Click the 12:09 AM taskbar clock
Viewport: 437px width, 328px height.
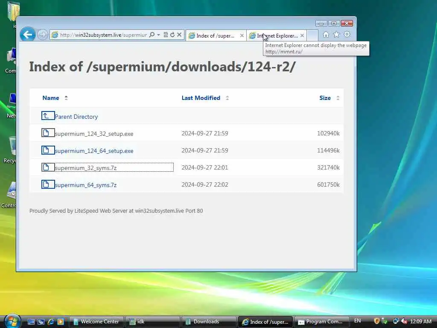click(x=420, y=321)
